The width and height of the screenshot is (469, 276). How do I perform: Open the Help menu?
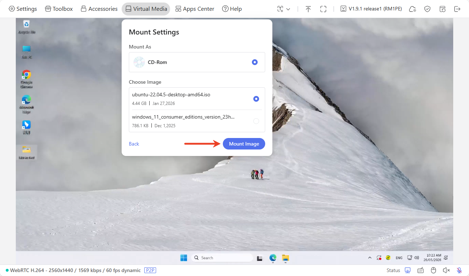coord(232,9)
